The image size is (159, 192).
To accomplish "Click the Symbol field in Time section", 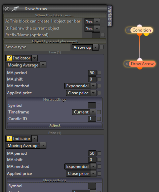I will click(92, 105).
